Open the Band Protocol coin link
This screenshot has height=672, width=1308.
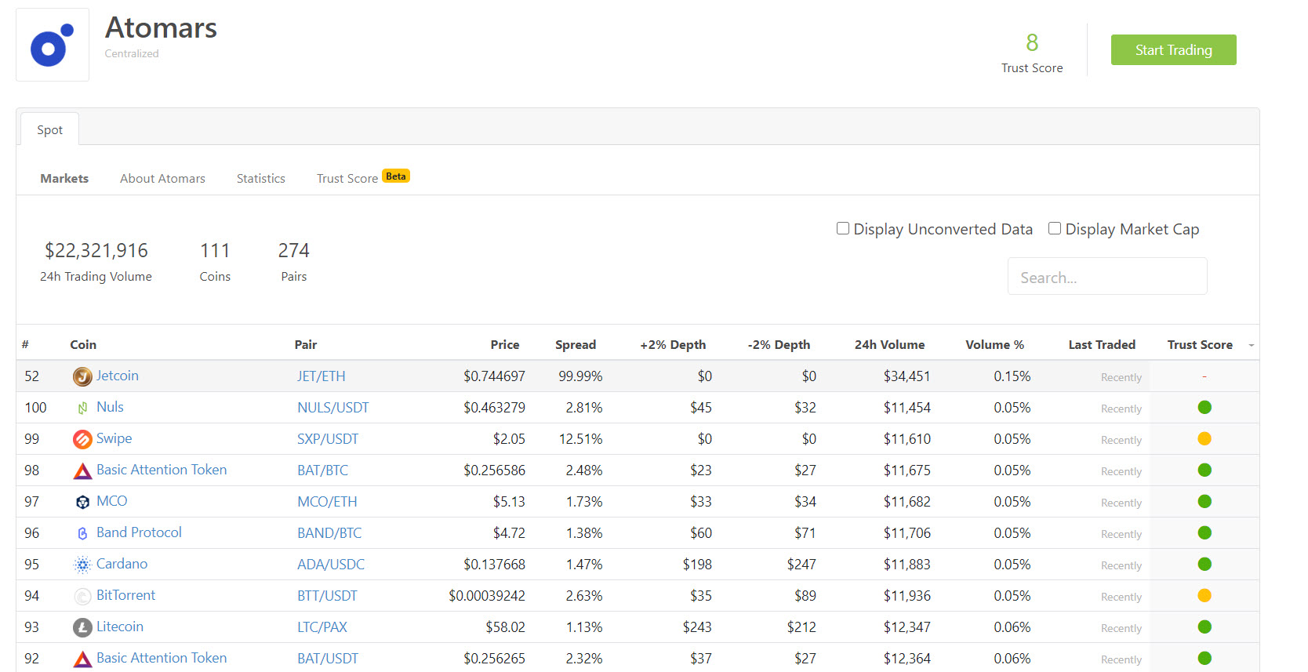pos(139,532)
